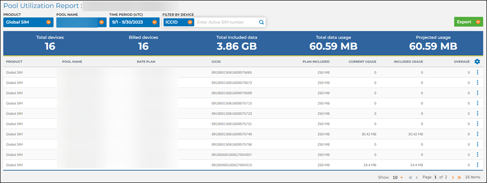This screenshot has height=183, width=487.
Task: Click the page number input box
Action: (435, 178)
